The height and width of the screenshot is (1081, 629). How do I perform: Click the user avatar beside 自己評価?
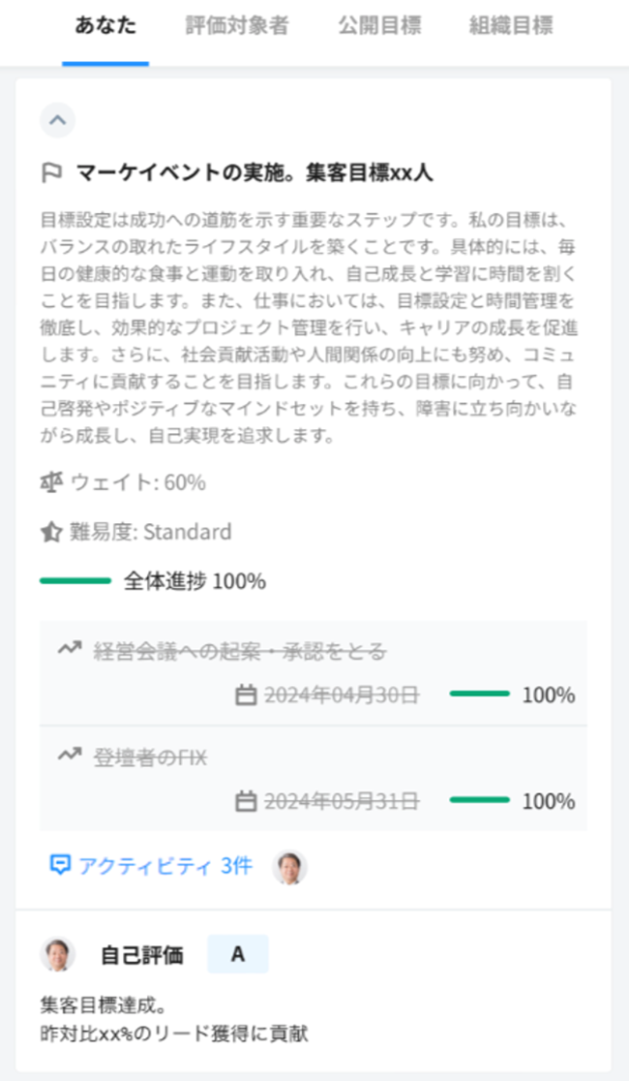[58, 954]
